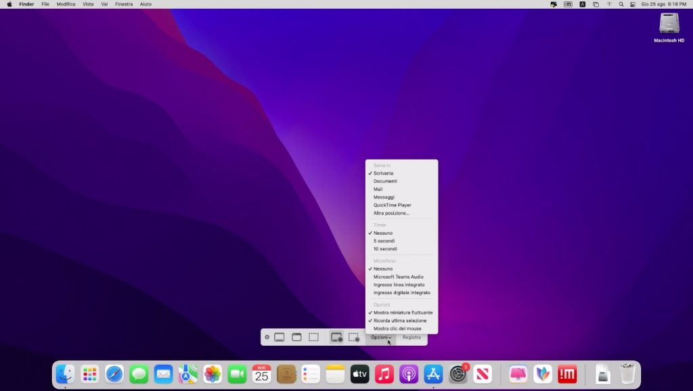The image size is (693, 391).
Task: Select Microsoft Teams Audio microphone
Action: [x=398, y=277]
